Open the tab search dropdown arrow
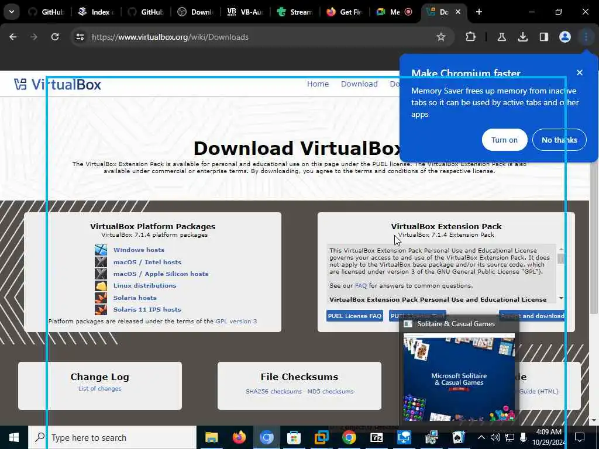The width and height of the screenshot is (599, 449). coord(12,12)
